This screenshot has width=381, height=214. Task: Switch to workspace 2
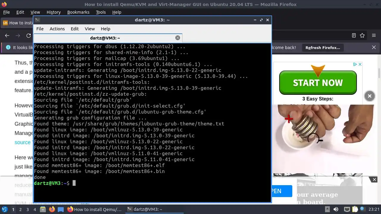coord(20,210)
